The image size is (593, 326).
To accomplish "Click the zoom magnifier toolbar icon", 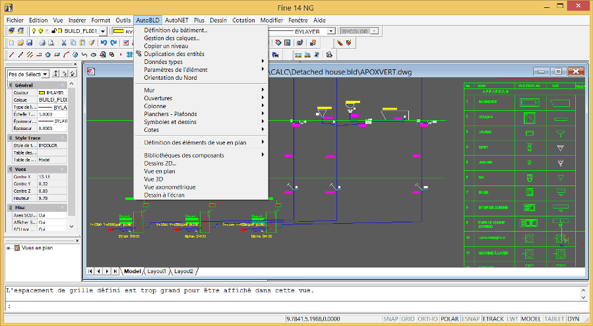I will point(329,55).
